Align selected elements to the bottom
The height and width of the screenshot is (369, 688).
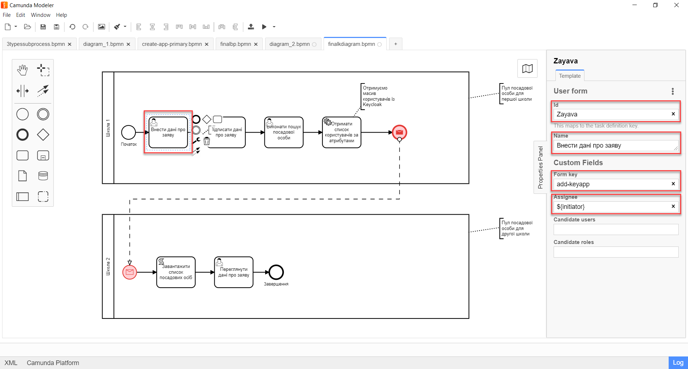coord(206,27)
